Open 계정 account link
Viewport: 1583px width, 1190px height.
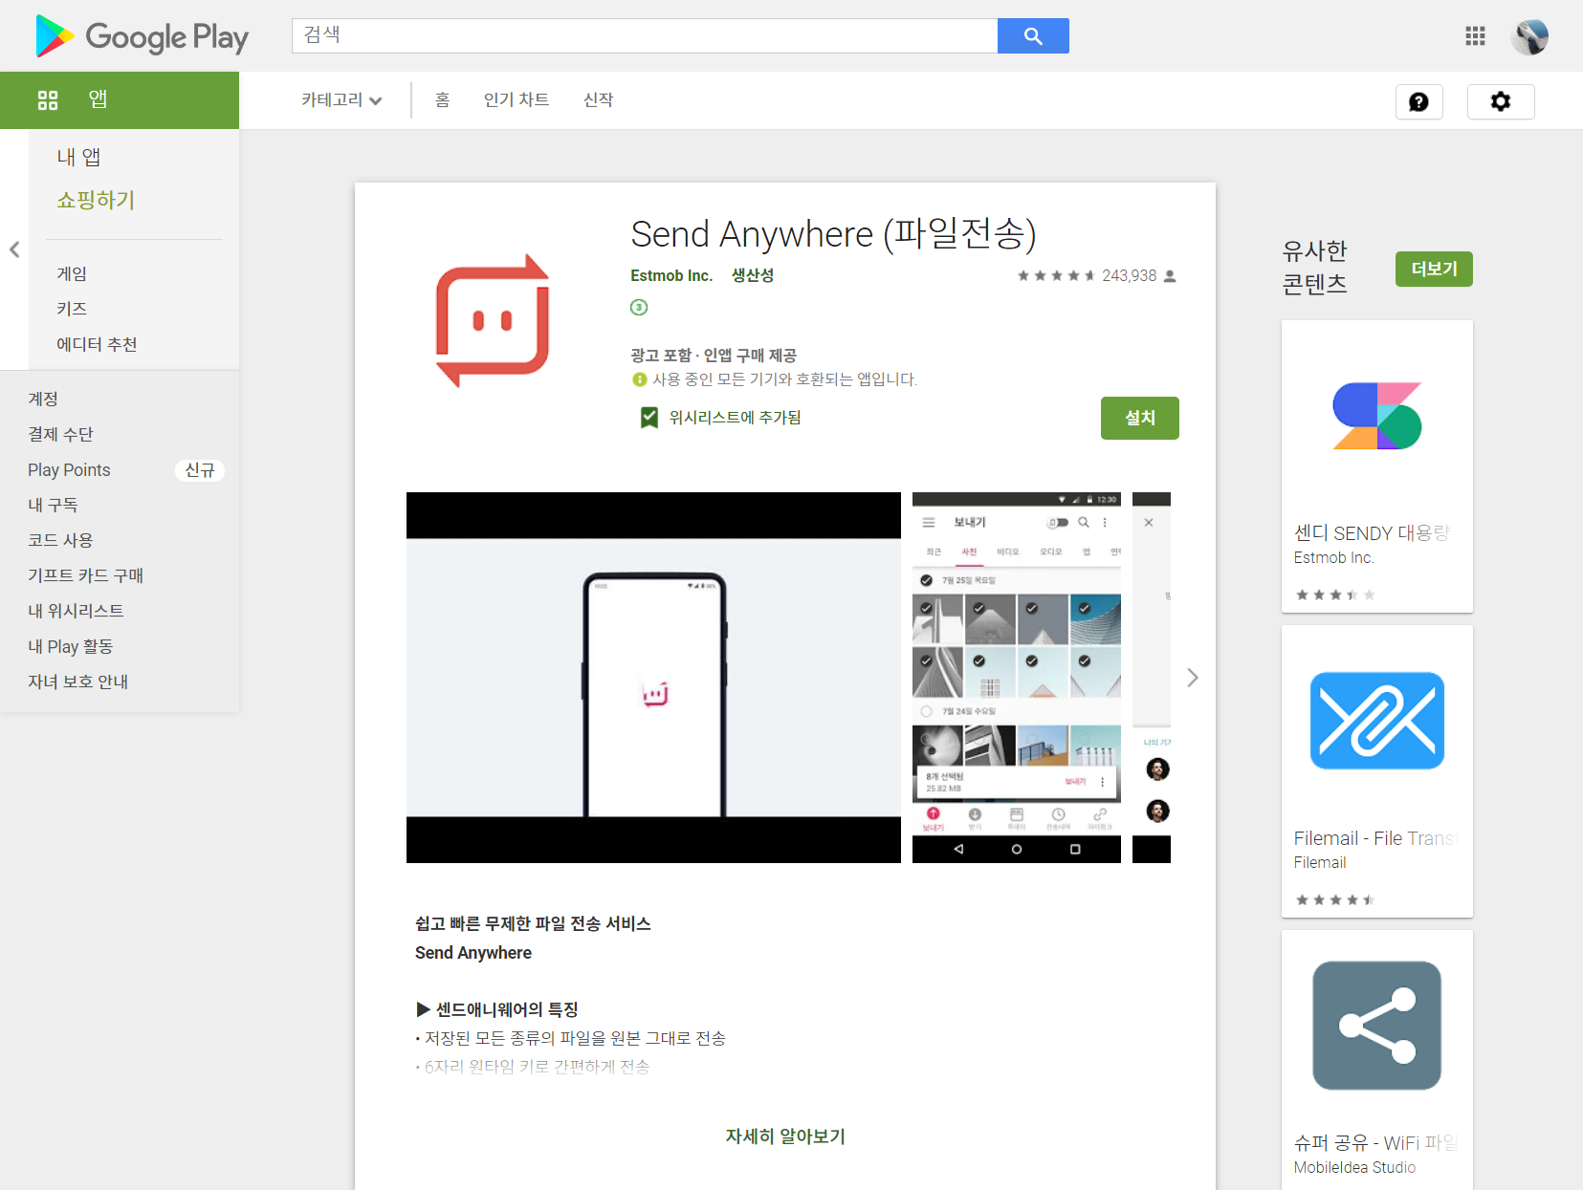(x=43, y=399)
